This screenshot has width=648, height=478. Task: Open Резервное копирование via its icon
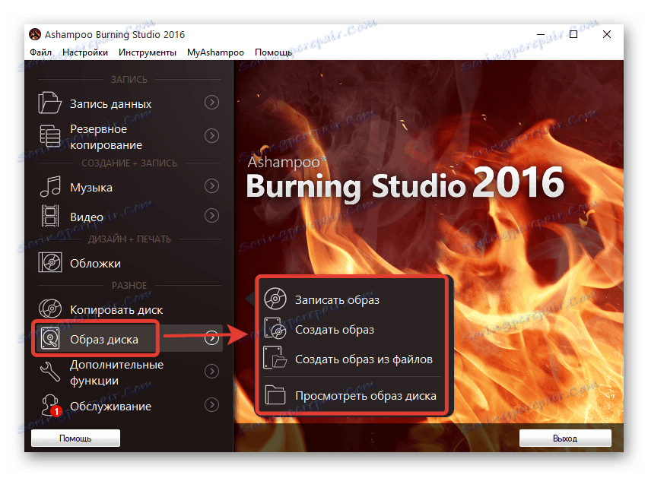pos(49,136)
